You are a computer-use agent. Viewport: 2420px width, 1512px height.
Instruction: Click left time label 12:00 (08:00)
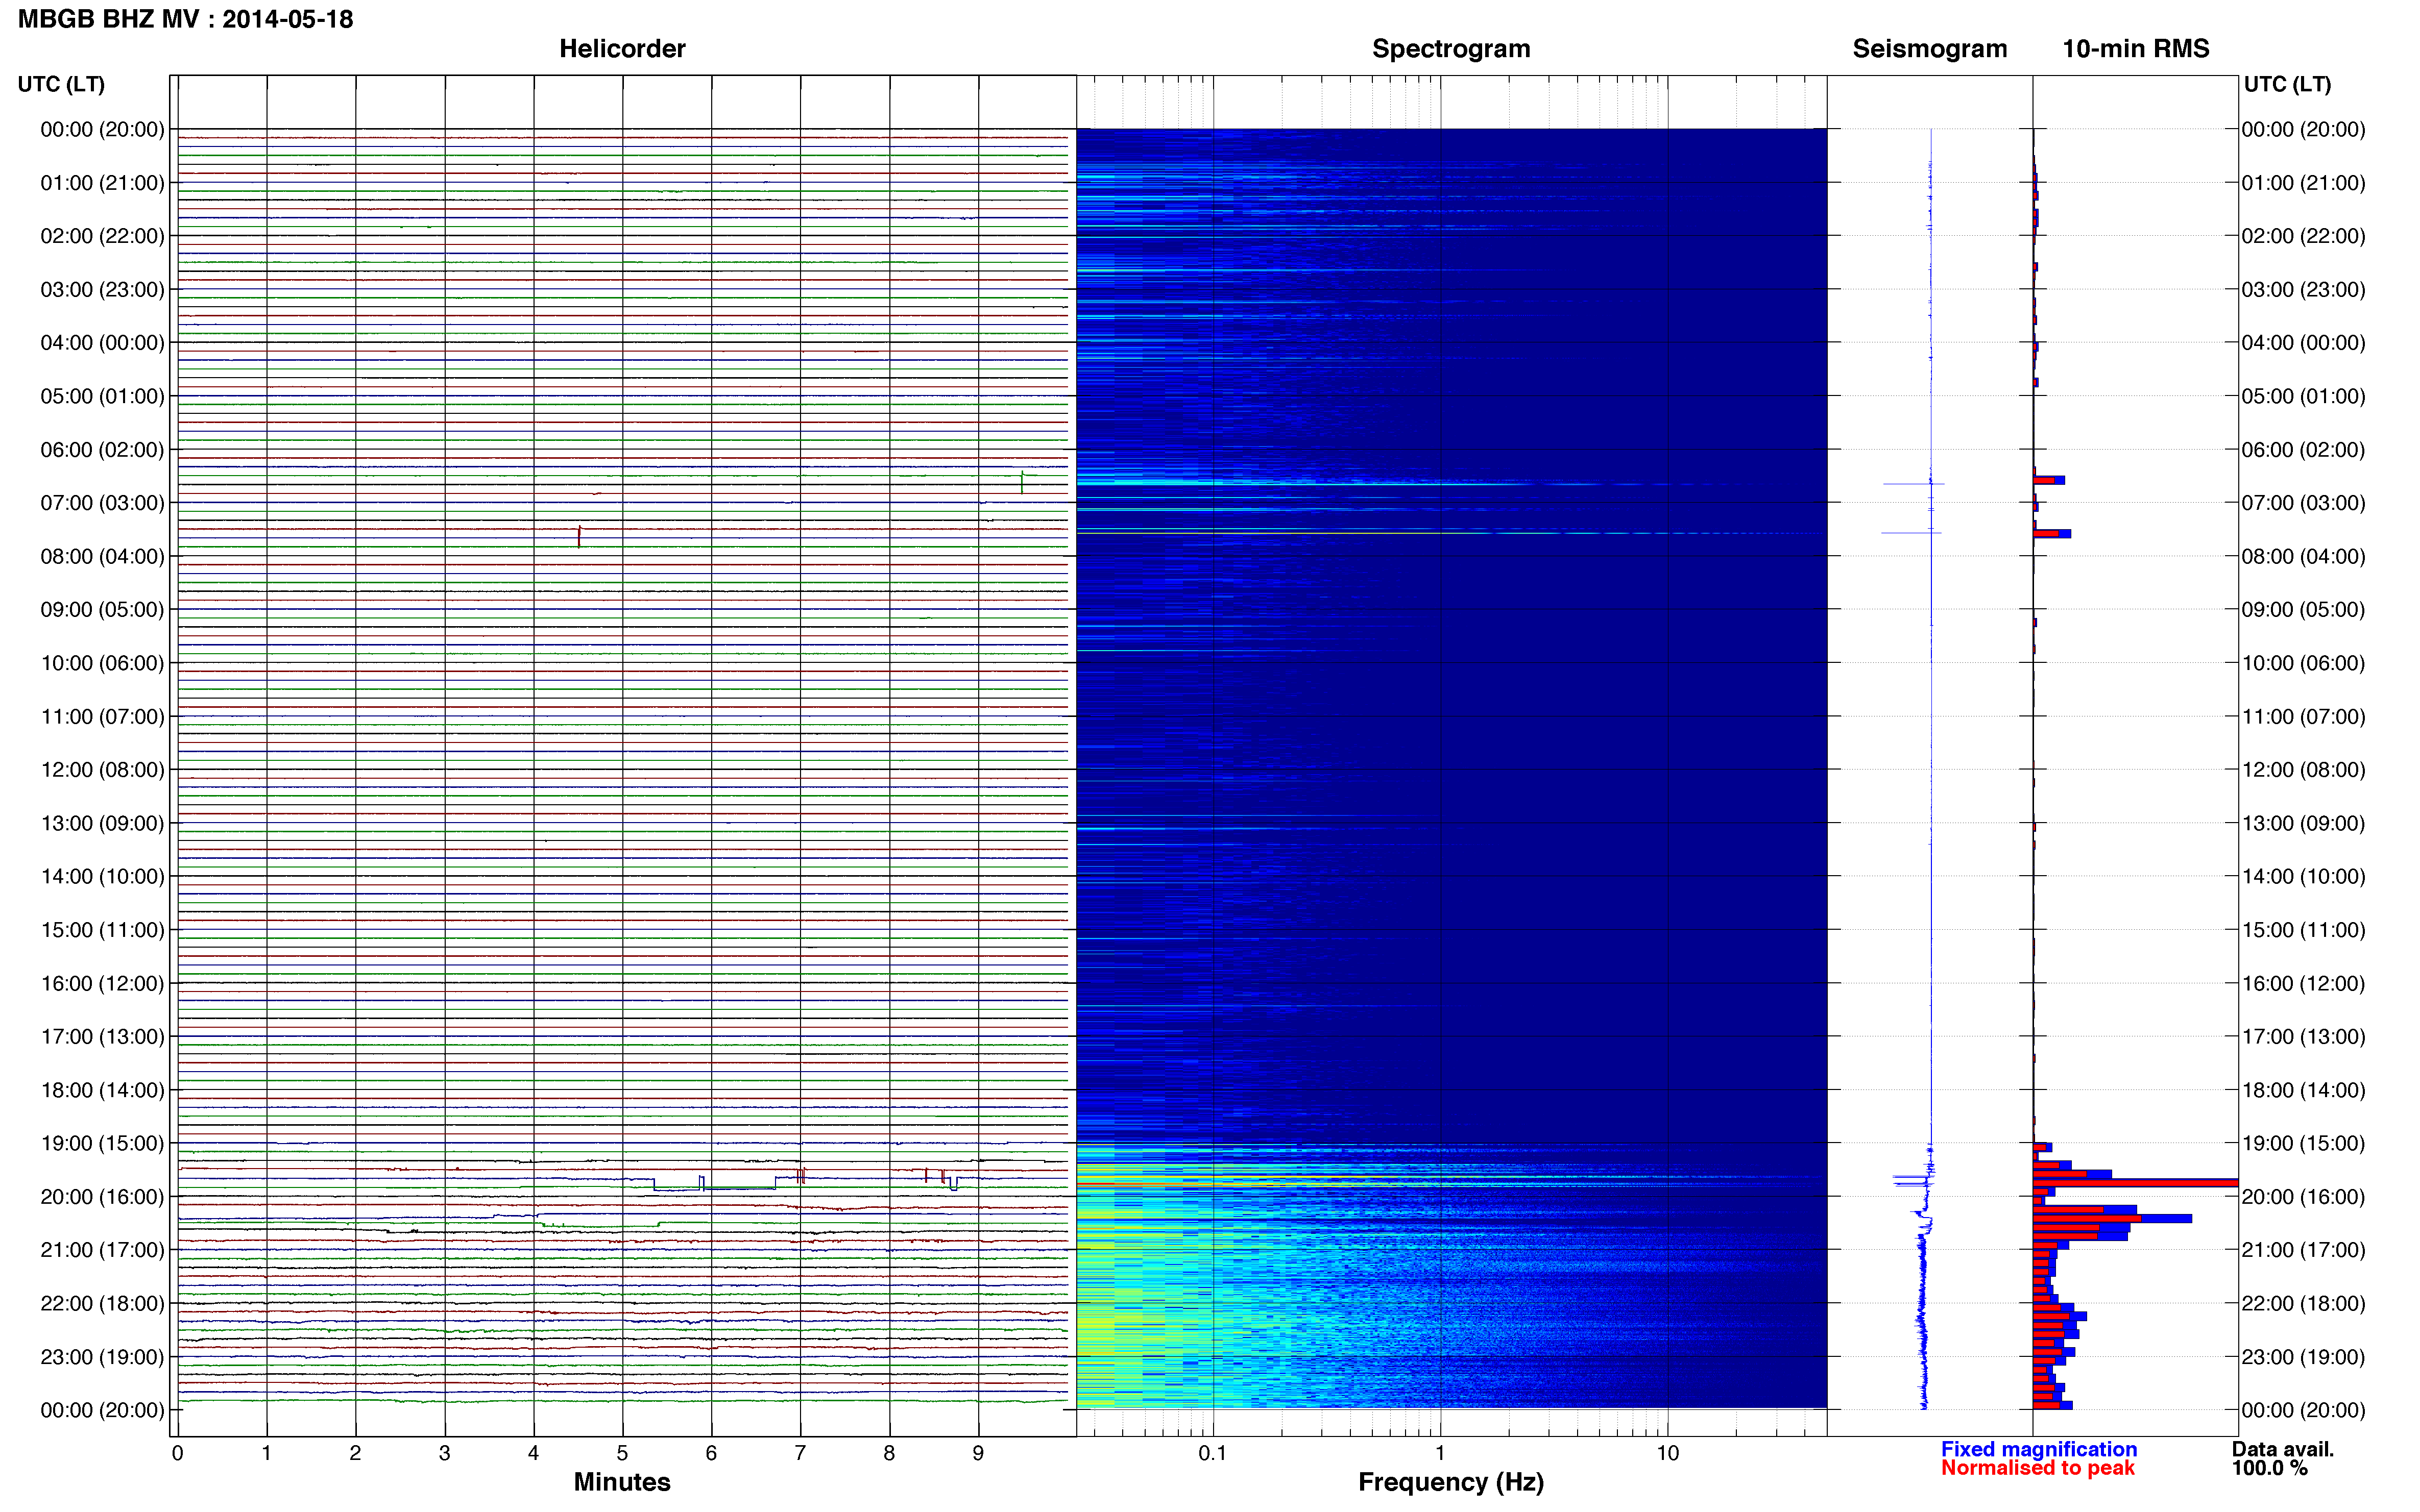click(102, 770)
